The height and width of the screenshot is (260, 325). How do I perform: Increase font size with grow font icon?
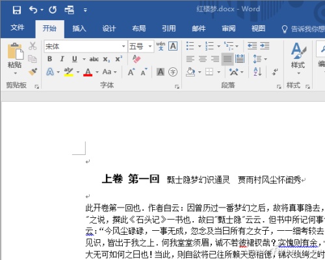click(131, 72)
